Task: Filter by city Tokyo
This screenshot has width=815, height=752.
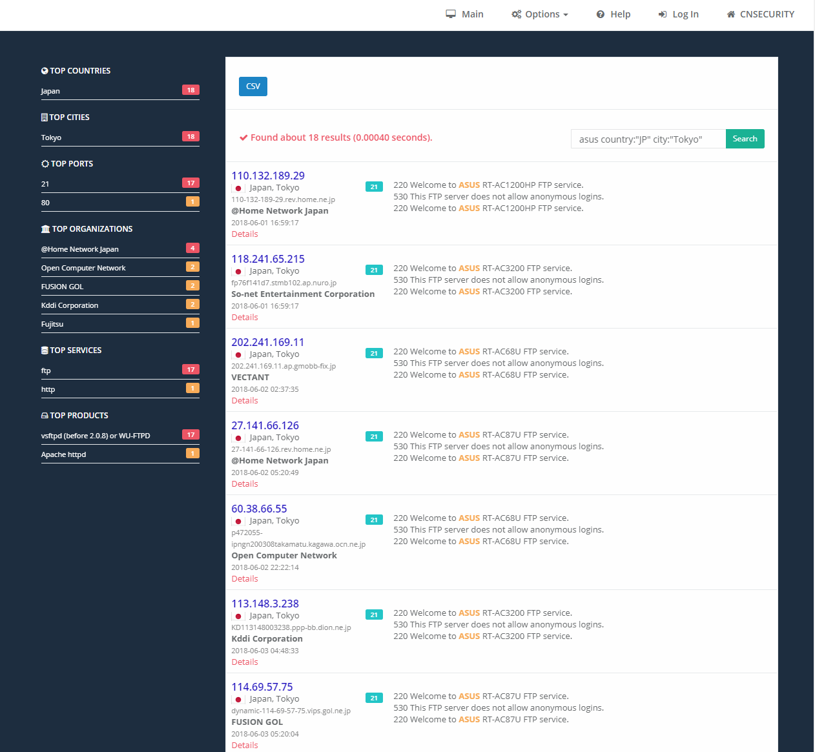Action: click(x=120, y=137)
